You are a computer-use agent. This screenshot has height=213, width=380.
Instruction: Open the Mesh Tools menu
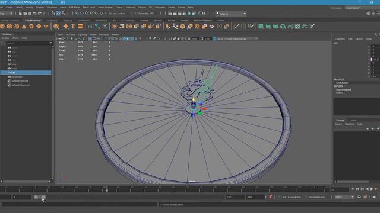[x=89, y=7]
